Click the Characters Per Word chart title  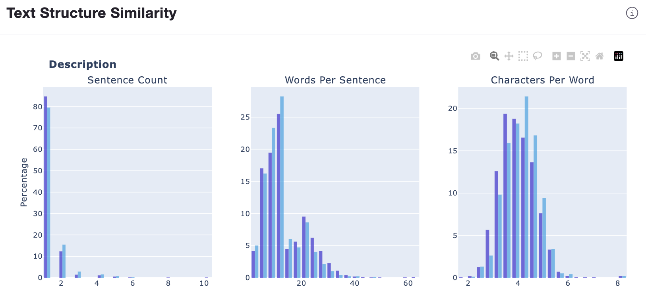pyautogui.click(x=543, y=80)
